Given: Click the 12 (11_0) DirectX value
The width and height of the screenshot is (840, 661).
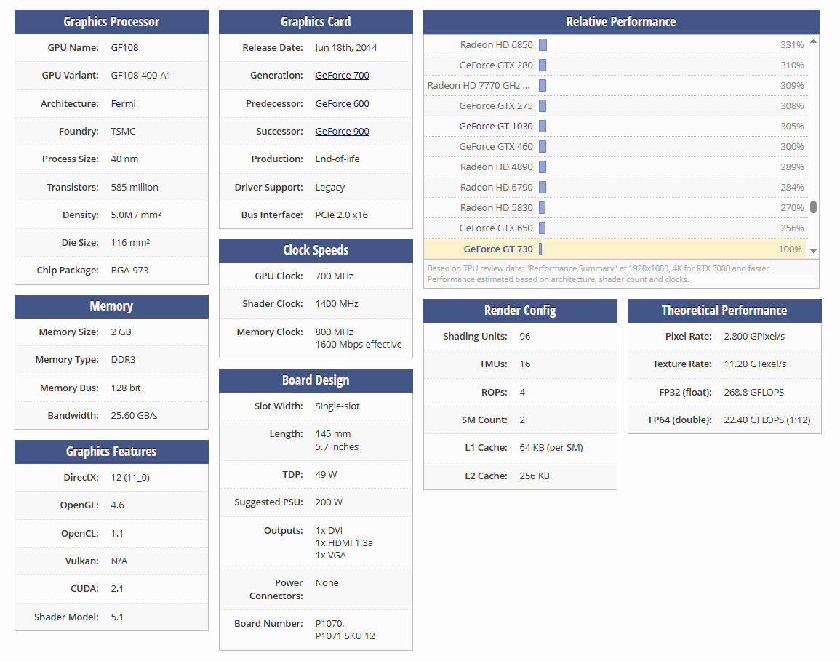Looking at the screenshot, I should click(x=130, y=478).
